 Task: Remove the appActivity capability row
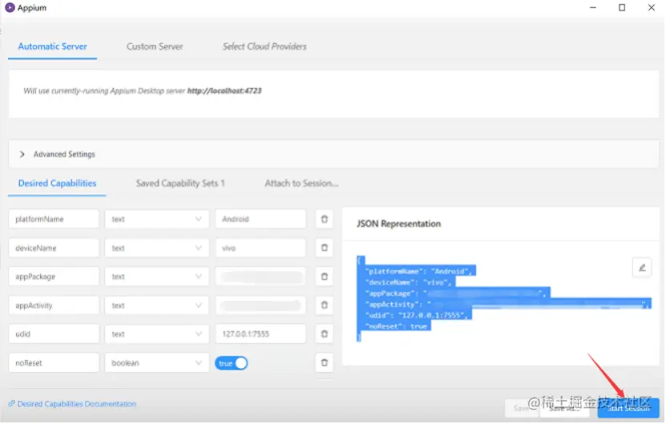pos(324,306)
